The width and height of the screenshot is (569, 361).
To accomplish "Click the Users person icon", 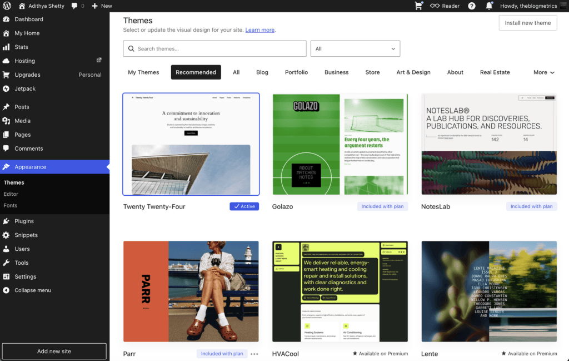I will [x=6, y=249].
